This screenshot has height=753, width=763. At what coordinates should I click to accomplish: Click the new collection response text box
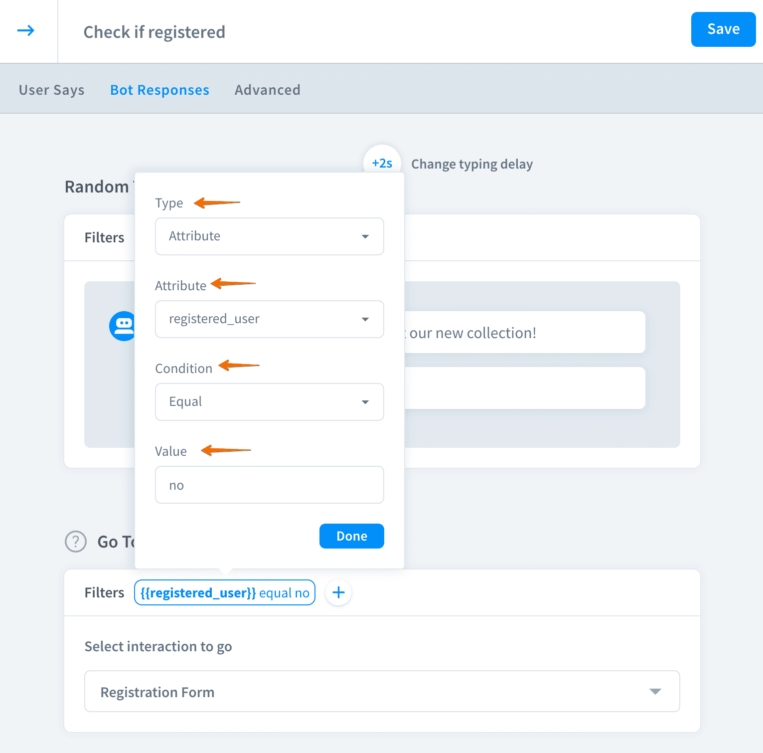(x=523, y=333)
